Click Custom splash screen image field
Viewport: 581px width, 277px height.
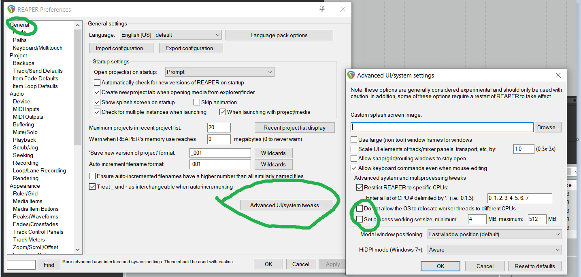(x=442, y=127)
